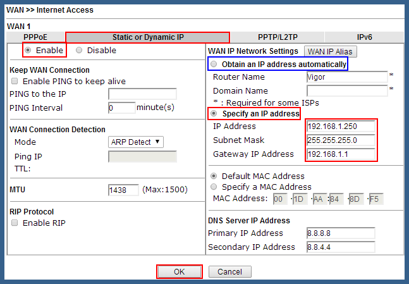Check Enable PING to keep alive
Screen dimensions: 409x284
coord(15,81)
